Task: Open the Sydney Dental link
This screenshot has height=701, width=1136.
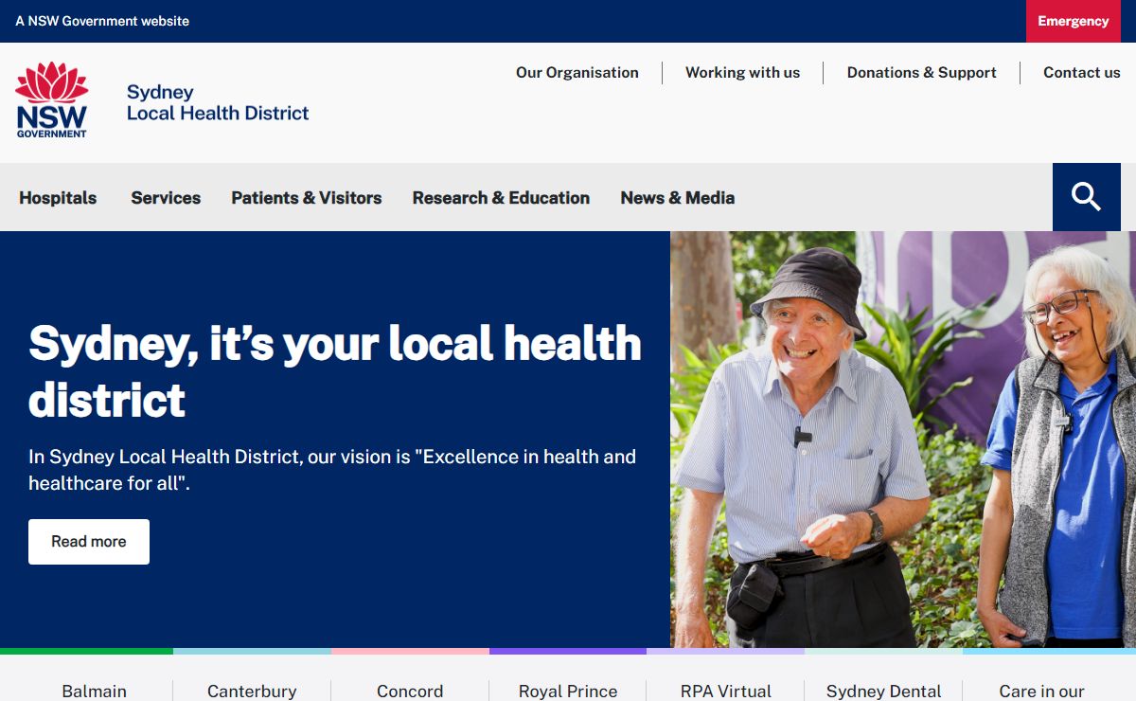Action: point(884,691)
